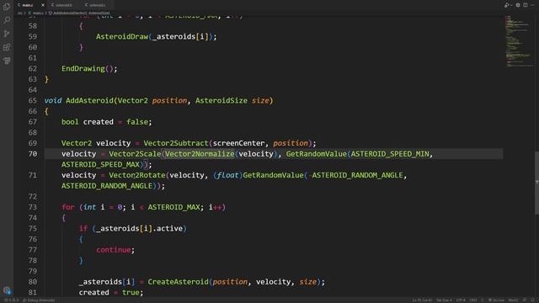The image size is (539, 303).
Task: Click CreateAsteroid on line 80
Action: [178, 282]
